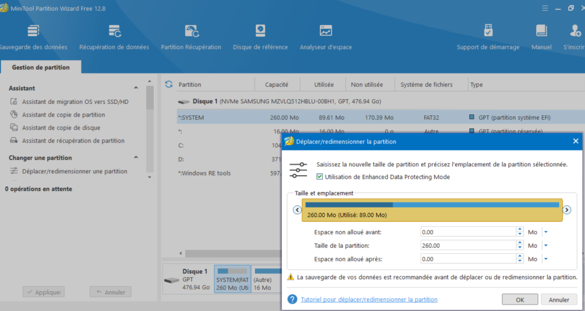Click the yellow partition size slider bar
The image size is (585, 311).
pos(432,210)
